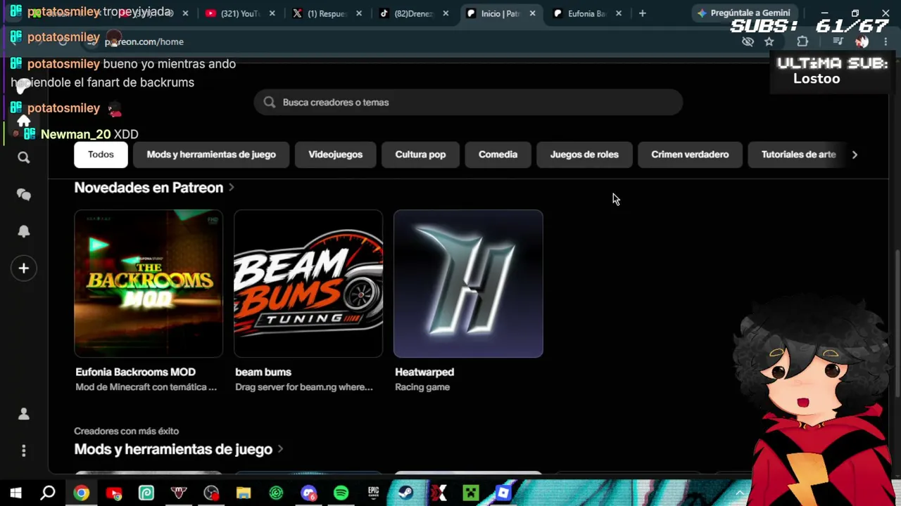Click the Pregúntale a Gemini button

[x=743, y=13]
